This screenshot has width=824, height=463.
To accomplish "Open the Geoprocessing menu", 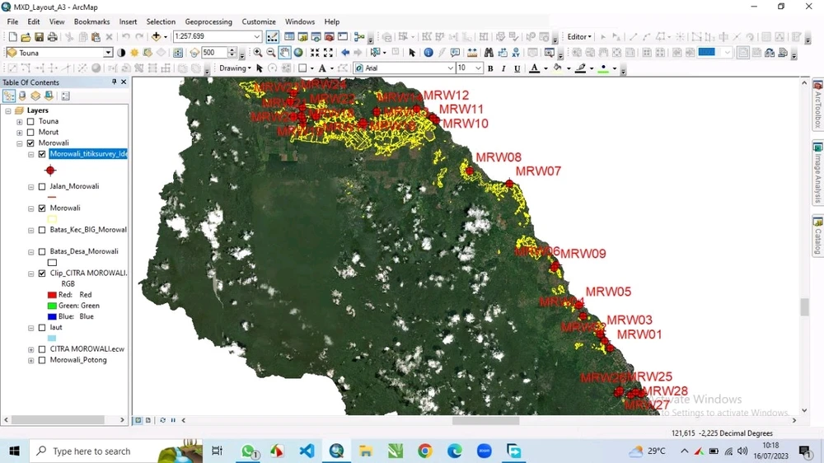I will 208,21.
